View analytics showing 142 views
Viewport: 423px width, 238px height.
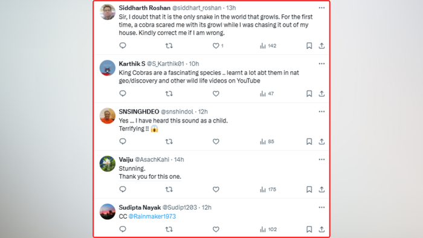pos(268,46)
